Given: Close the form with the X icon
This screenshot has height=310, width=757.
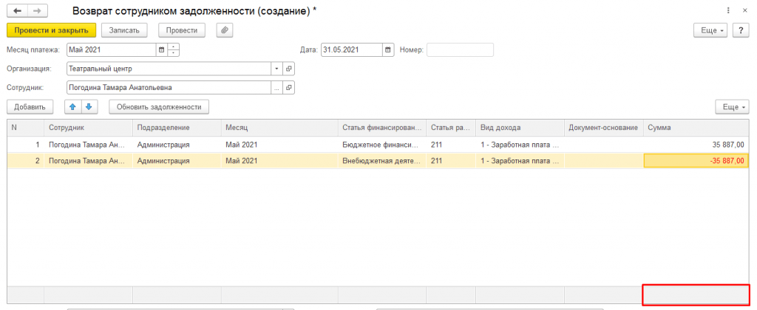Looking at the screenshot, I should (744, 10).
